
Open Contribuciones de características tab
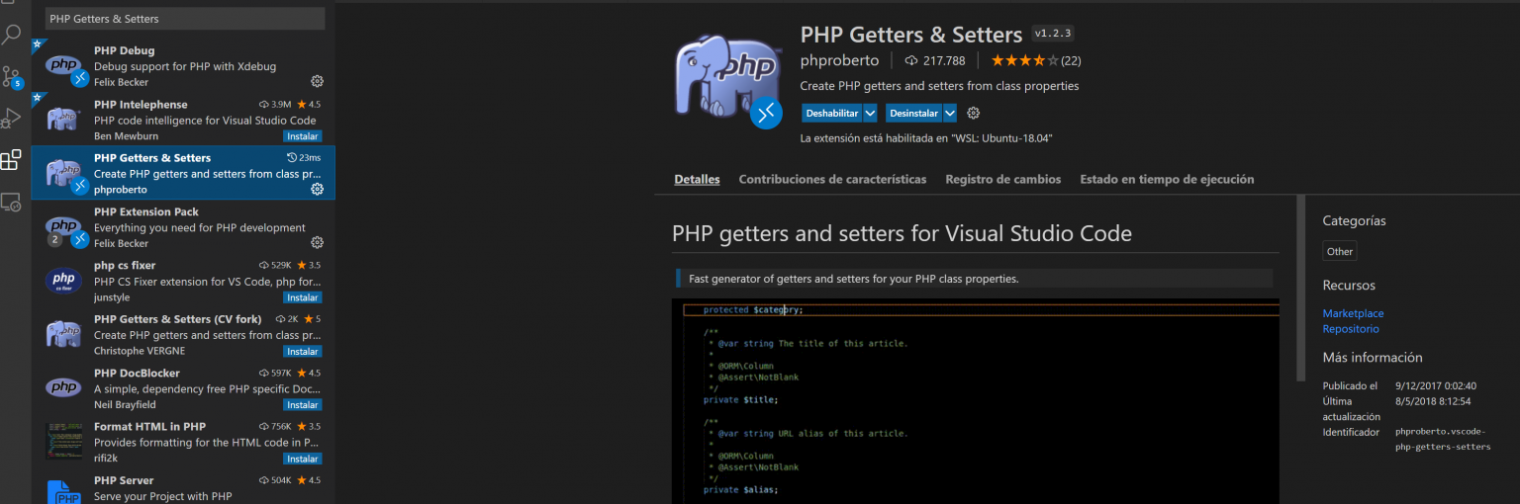832,179
